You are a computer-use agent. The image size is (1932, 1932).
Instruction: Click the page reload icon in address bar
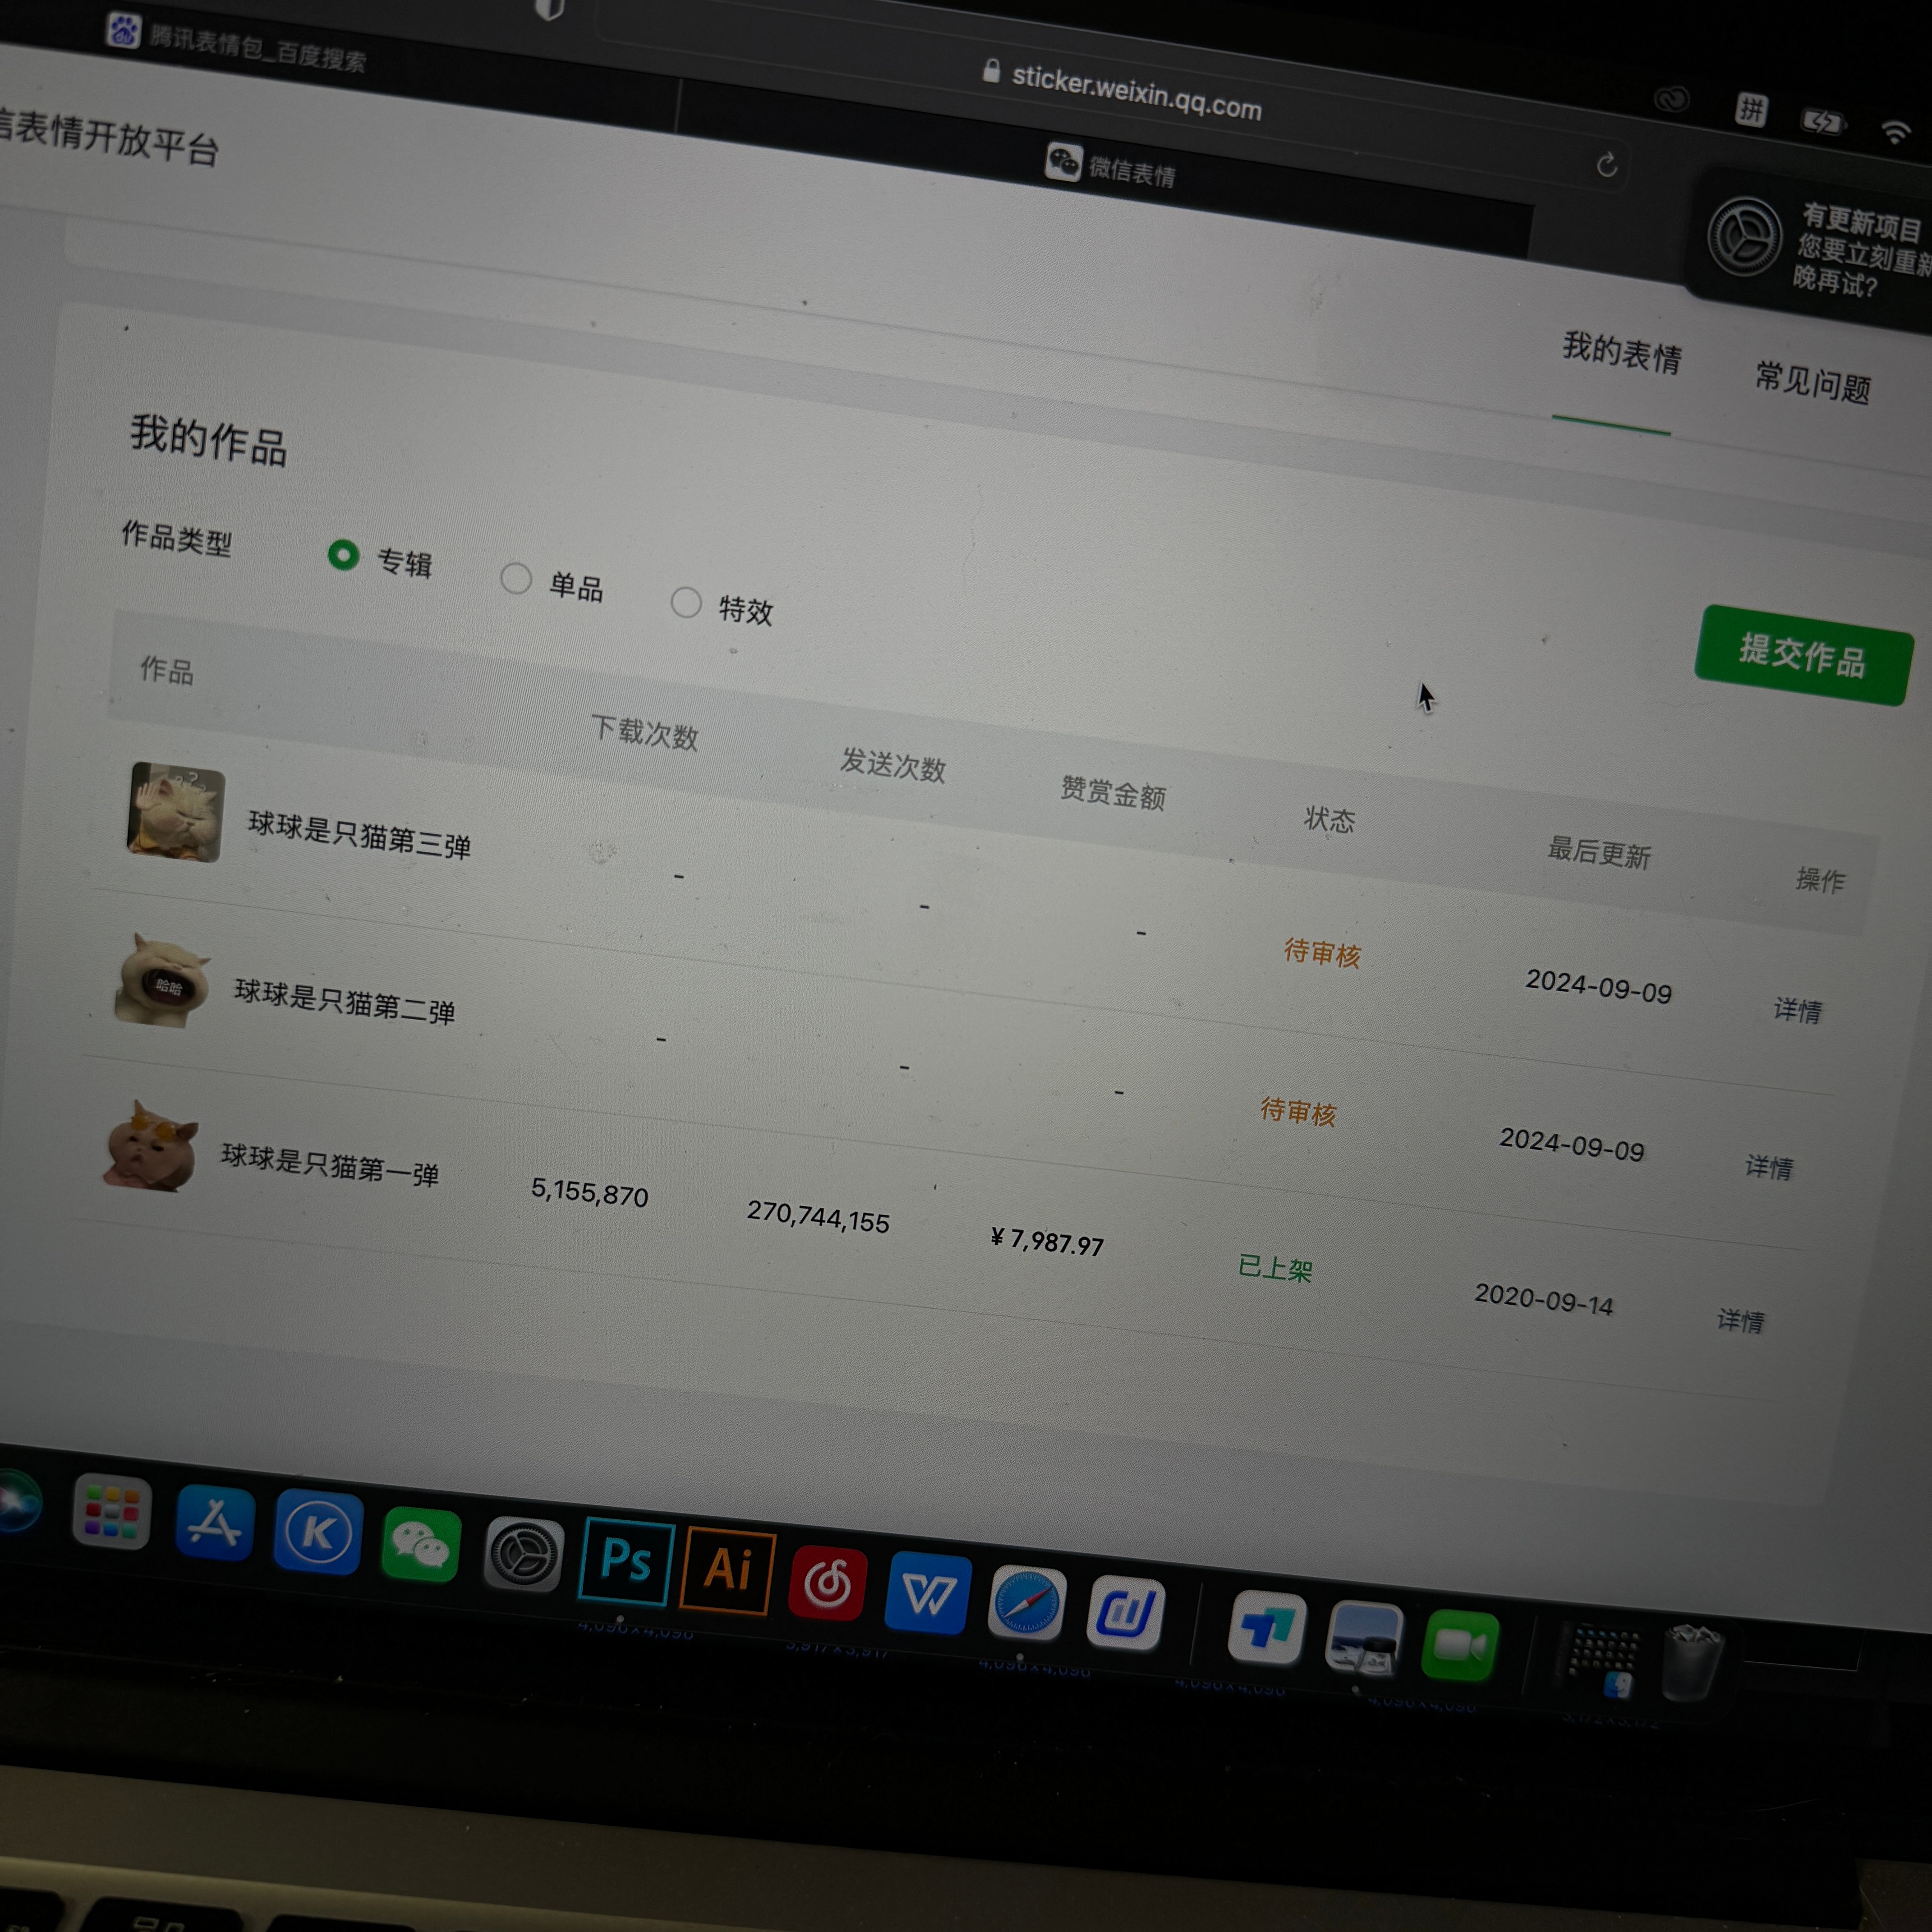[x=1606, y=165]
